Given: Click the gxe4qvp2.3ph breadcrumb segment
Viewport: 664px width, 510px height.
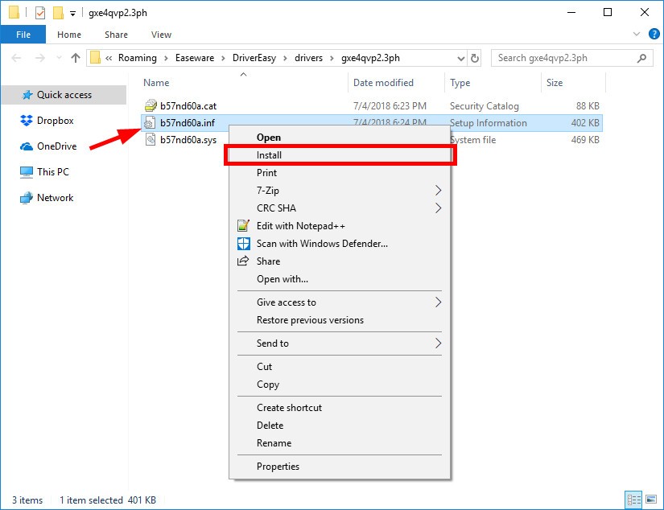Looking at the screenshot, I should (370, 58).
